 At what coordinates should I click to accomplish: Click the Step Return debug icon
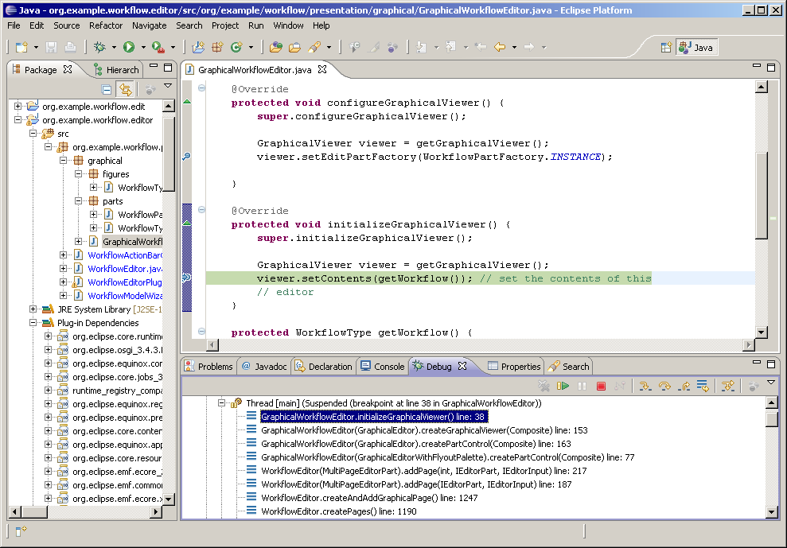[684, 386]
